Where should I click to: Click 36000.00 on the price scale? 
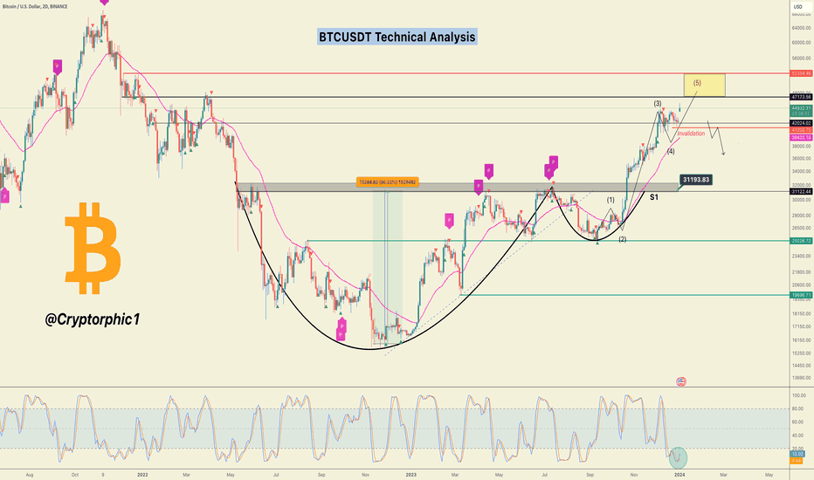point(801,158)
